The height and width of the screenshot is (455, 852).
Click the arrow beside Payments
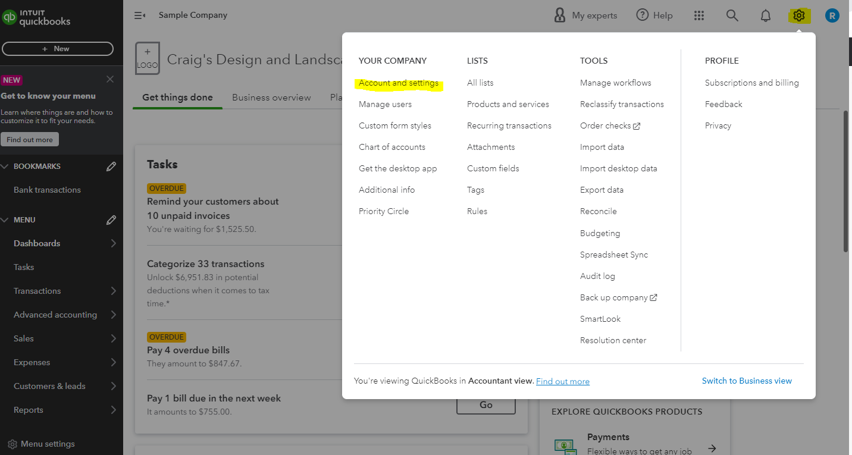(x=712, y=448)
